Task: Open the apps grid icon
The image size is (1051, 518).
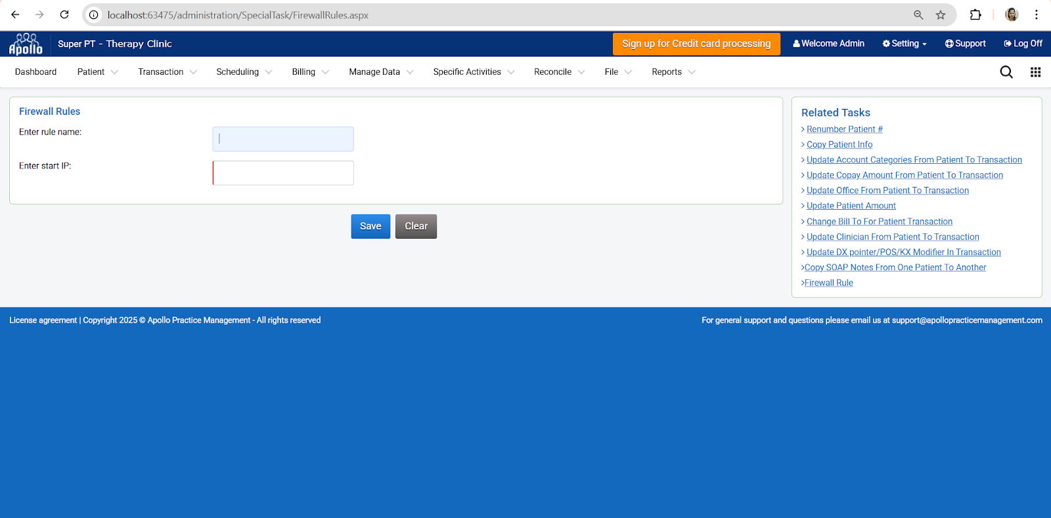Action: pos(1035,72)
